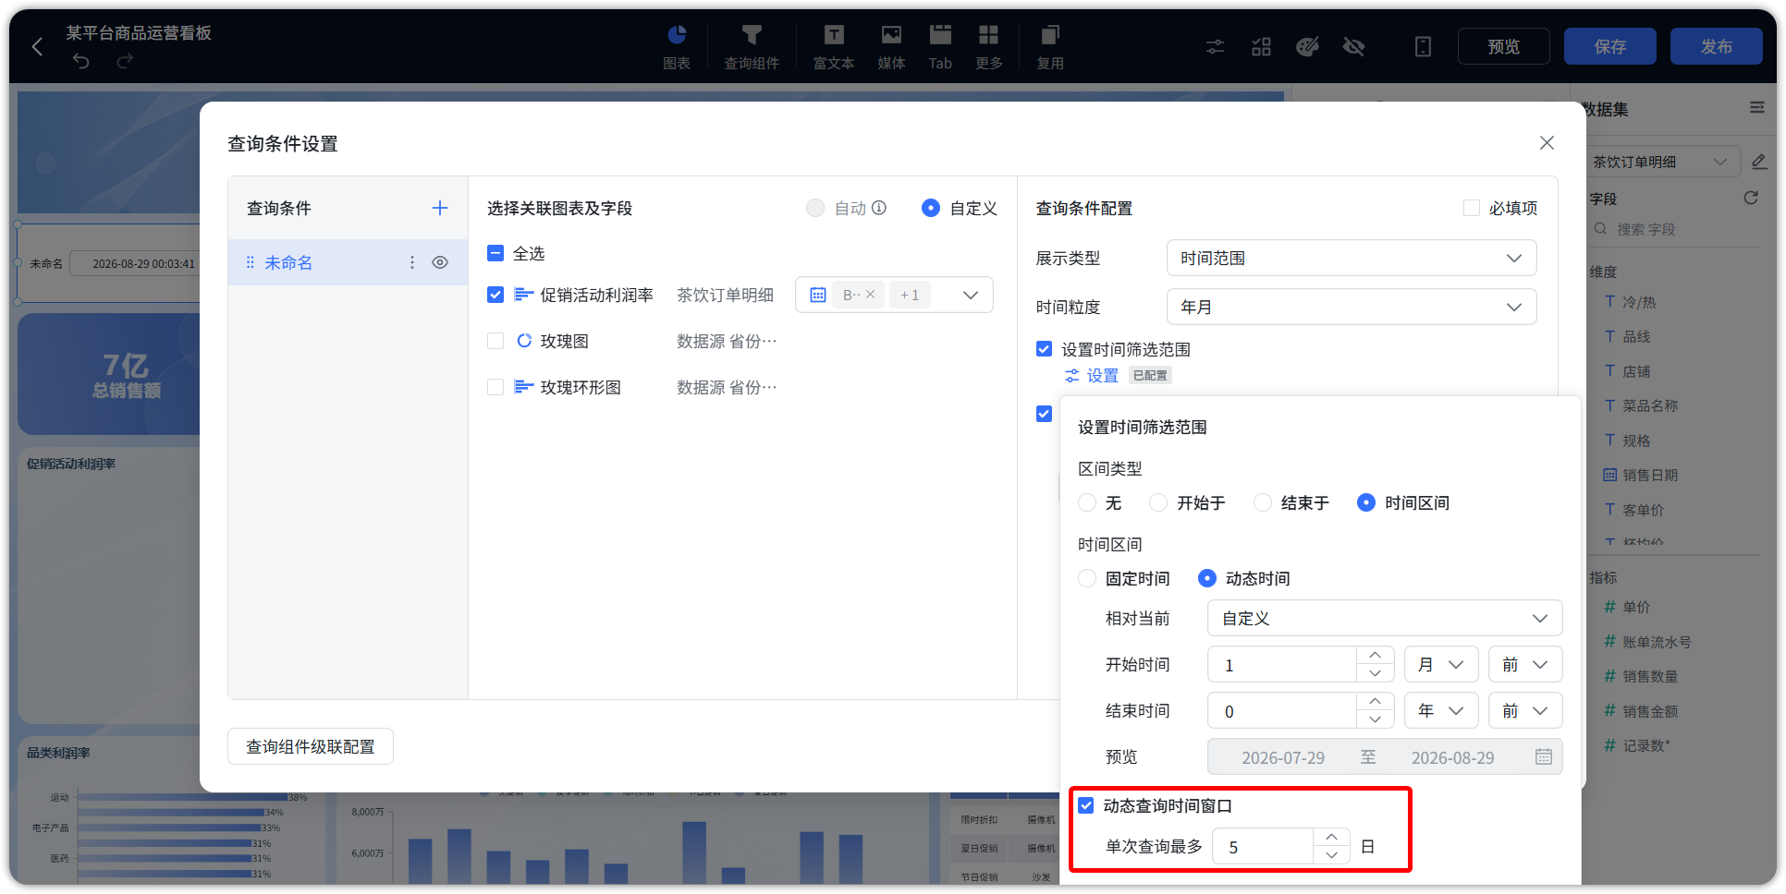Screen dimensions: 1786x894
Task: Select the 未命名 query condition
Action: [x=348, y=262]
